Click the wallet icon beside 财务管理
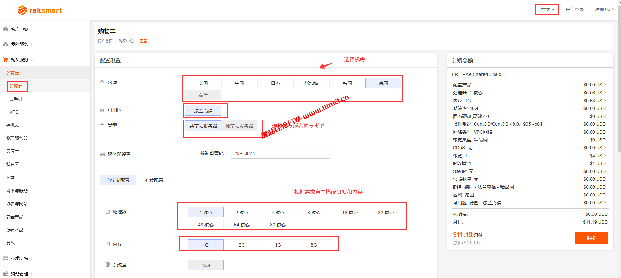 pos(5,274)
